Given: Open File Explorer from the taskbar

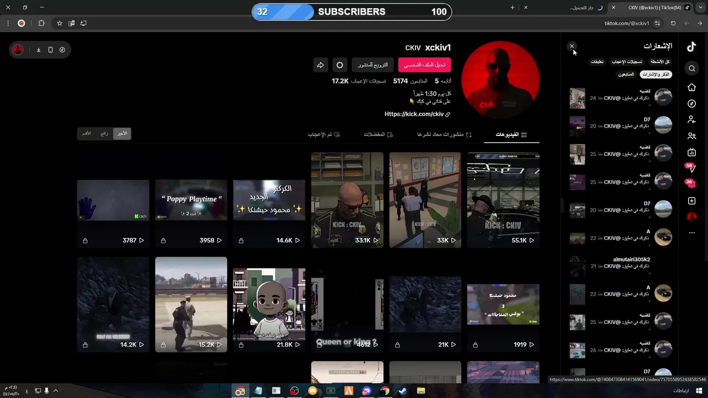Looking at the screenshot, I should coord(421,391).
